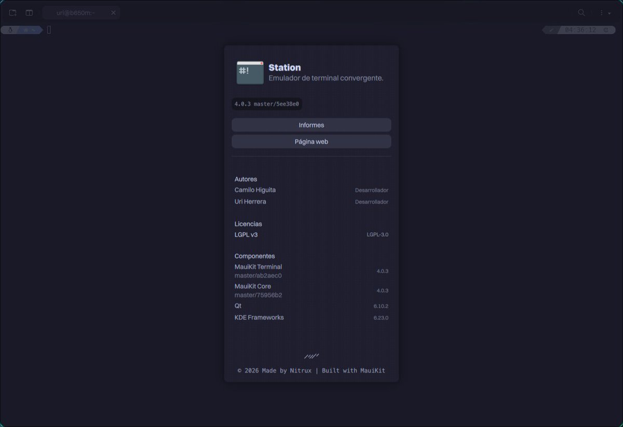
Task: Click the MauiKit Terminal component
Action: coord(258,267)
